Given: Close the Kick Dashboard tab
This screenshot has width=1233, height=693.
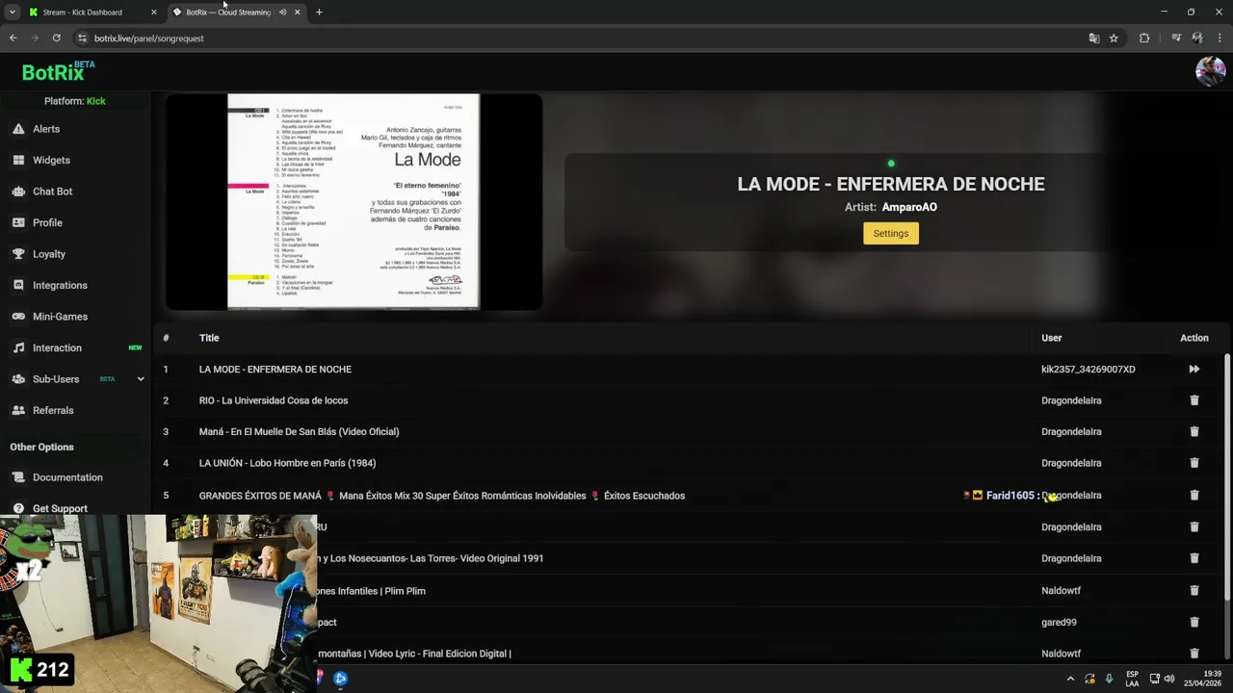Looking at the screenshot, I should coord(153,13).
